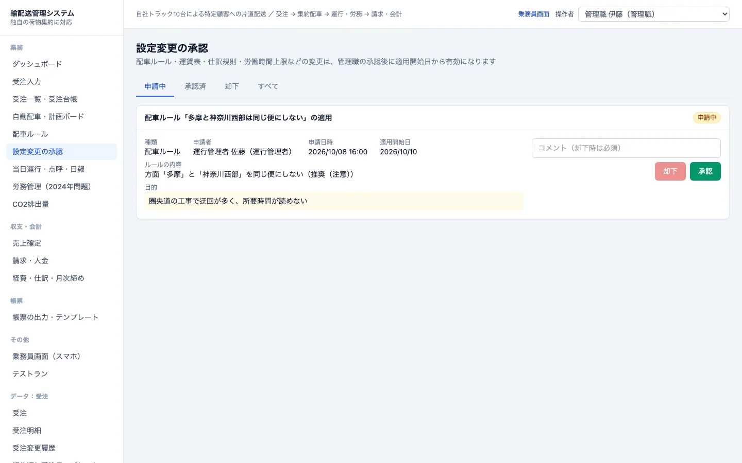Click the 設定変更の承認 page heading

tap(172, 48)
